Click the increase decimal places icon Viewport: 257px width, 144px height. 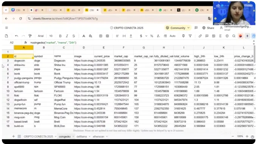pos(165,36)
